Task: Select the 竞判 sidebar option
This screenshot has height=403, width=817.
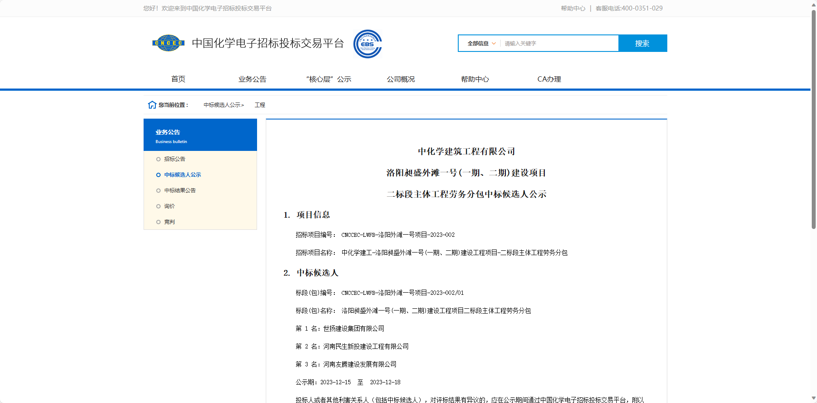Action: (169, 222)
